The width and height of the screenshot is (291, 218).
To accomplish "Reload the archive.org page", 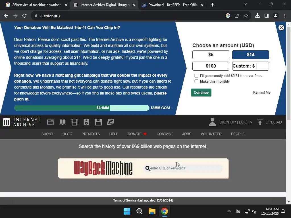I will click(x=24, y=16).
